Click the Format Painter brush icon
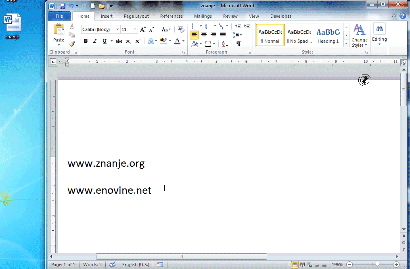This screenshot has width=410, height=269. pos(71,44)
